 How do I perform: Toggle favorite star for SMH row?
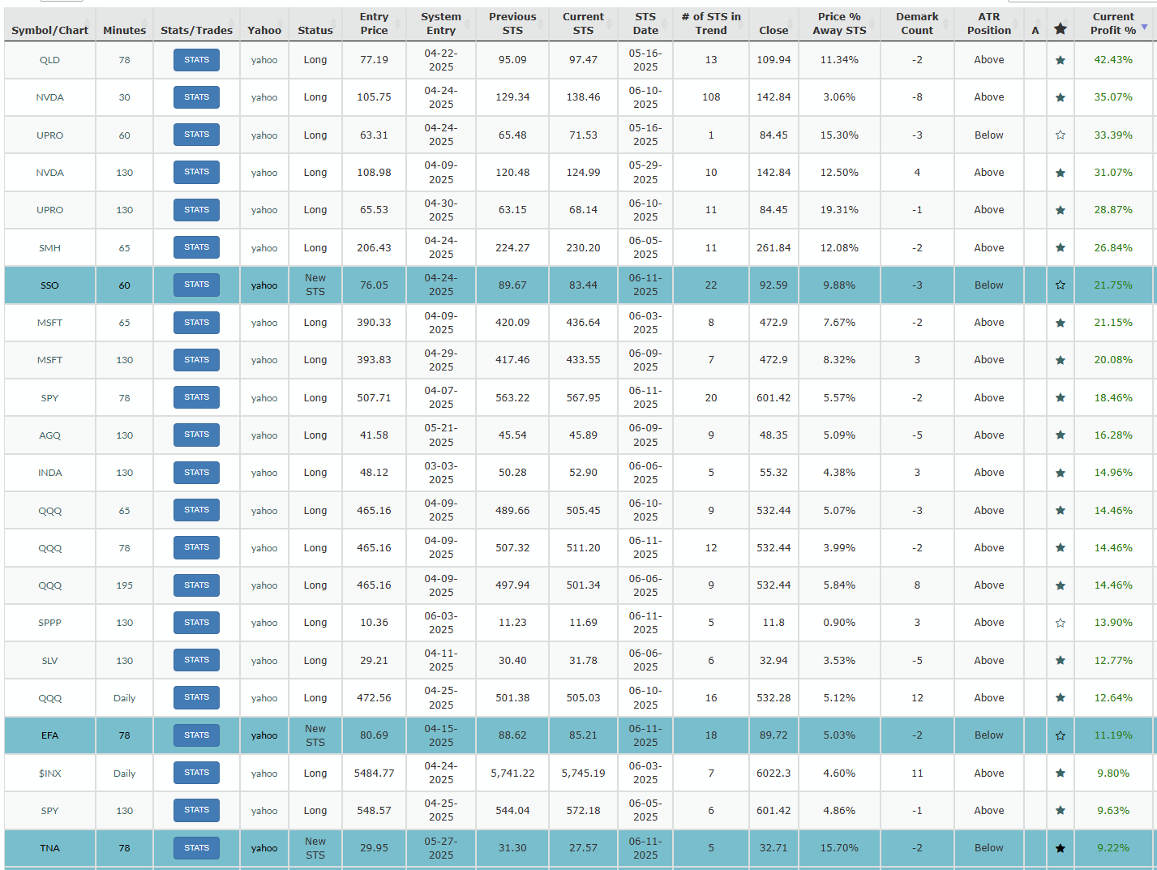(x=1061, y=248)
